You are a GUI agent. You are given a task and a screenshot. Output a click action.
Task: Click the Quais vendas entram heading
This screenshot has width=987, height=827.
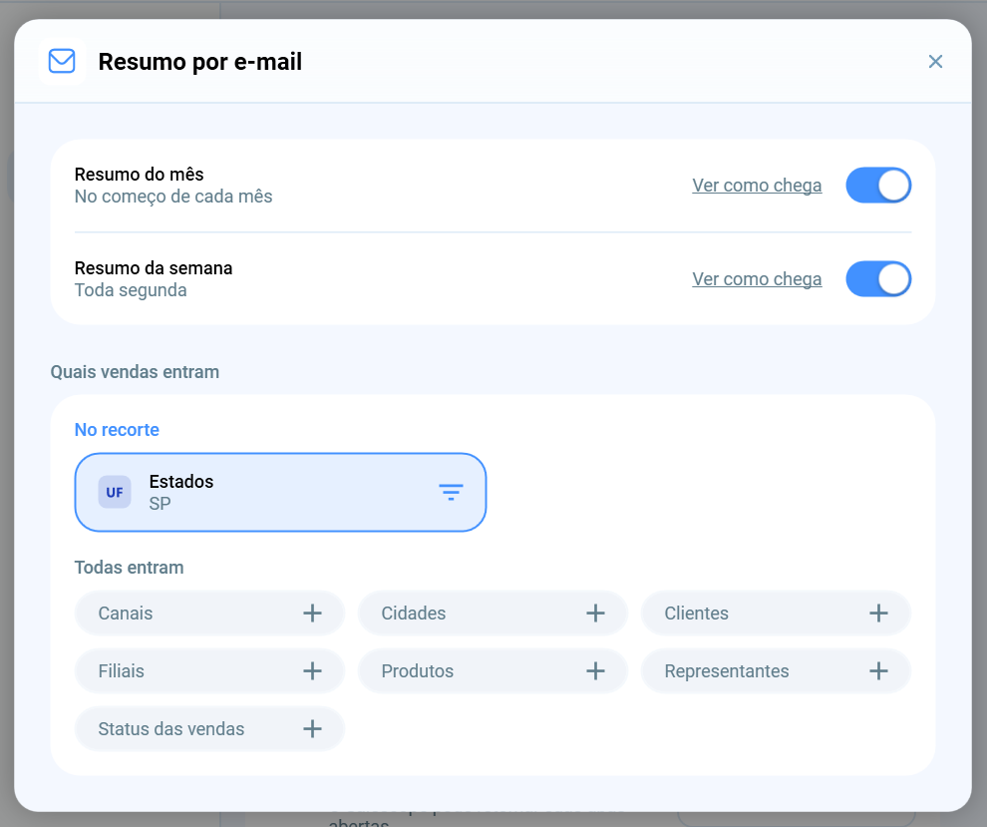[135, 372]
